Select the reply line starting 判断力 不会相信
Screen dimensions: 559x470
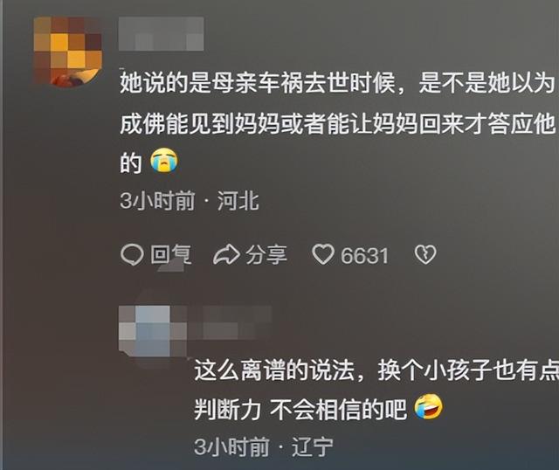300,410
